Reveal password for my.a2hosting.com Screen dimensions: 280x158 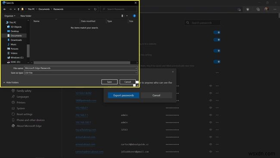211,130
